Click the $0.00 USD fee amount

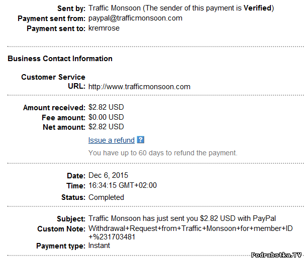pyautogui.click(x=106, y=117)
